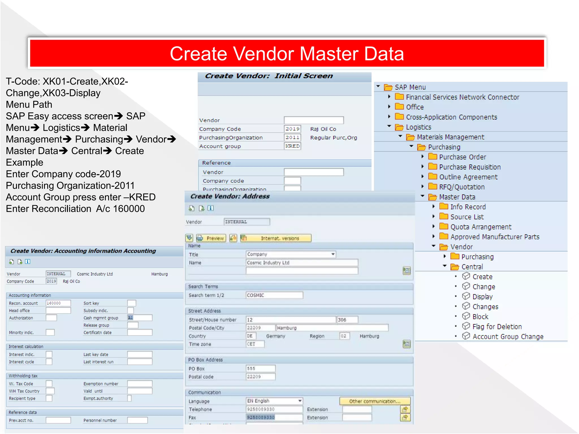The image size is (579, 434).
Task: Click the Name field with Cosmic Industry Ltd
Action: [x=302, y=262]
